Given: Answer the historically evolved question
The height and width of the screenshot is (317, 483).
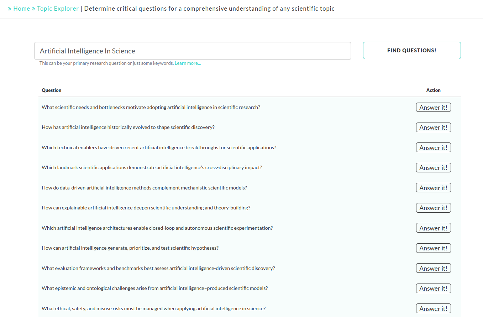Looking at the screenshot, I should click(433, 128).
